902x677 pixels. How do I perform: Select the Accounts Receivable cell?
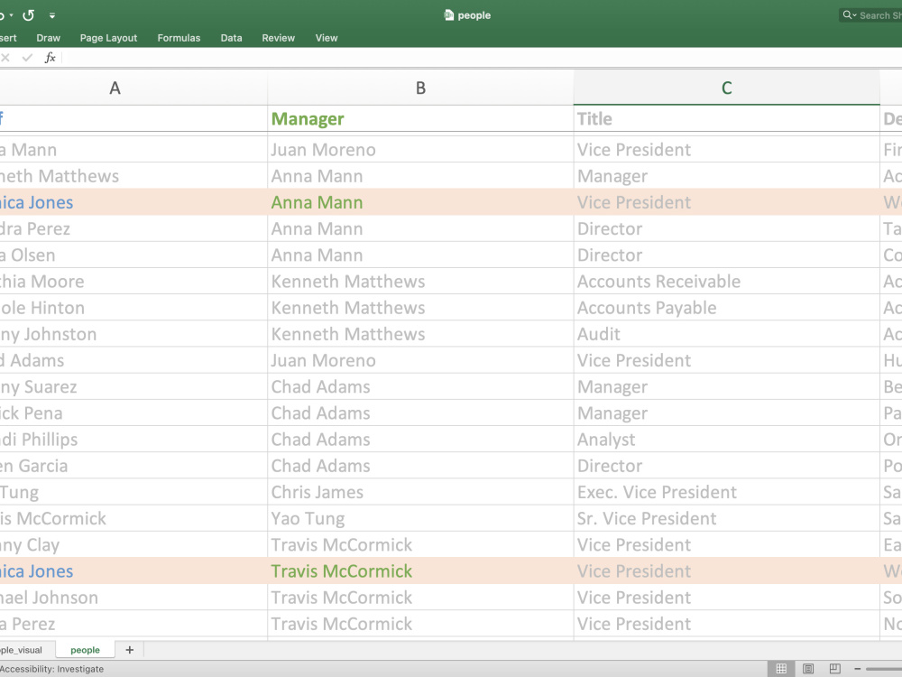(726, 282)
